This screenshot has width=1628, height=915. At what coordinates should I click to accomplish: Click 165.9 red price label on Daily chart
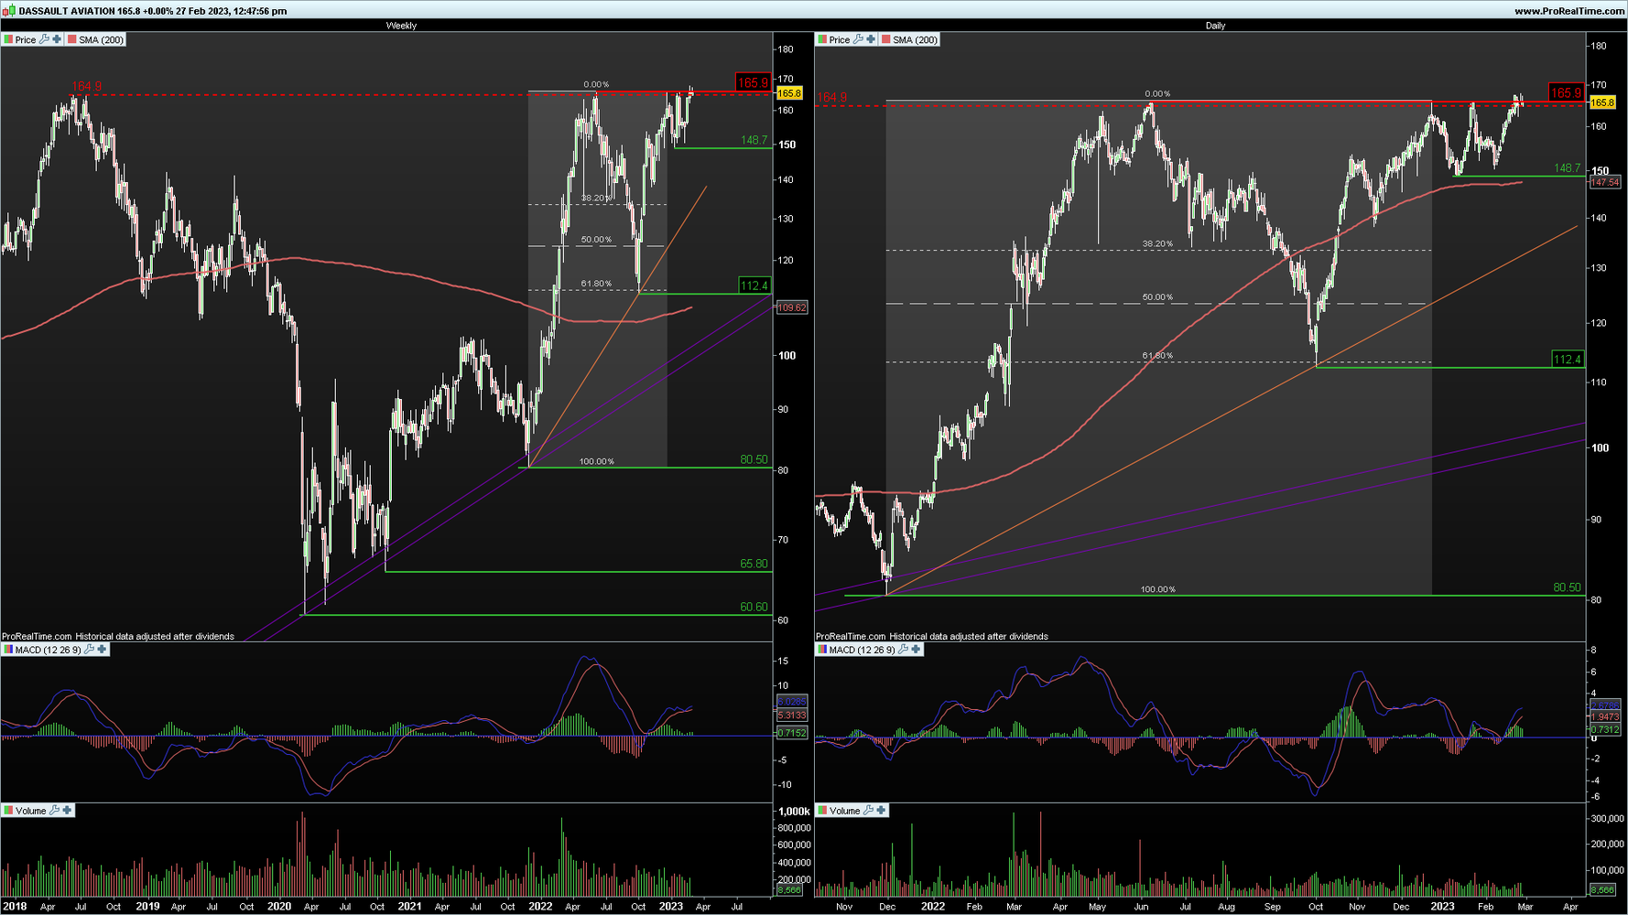coord(1567,92)
